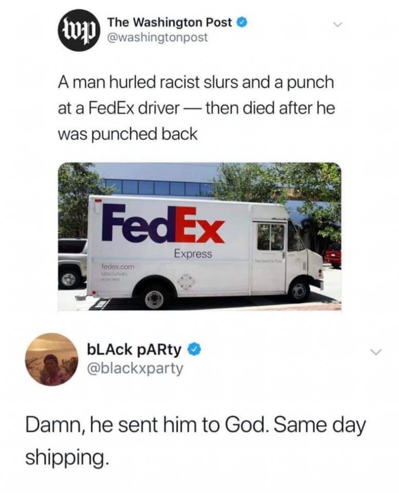Open the bLAck pARty profile picture
399x493 pixels.
[52, 359]
